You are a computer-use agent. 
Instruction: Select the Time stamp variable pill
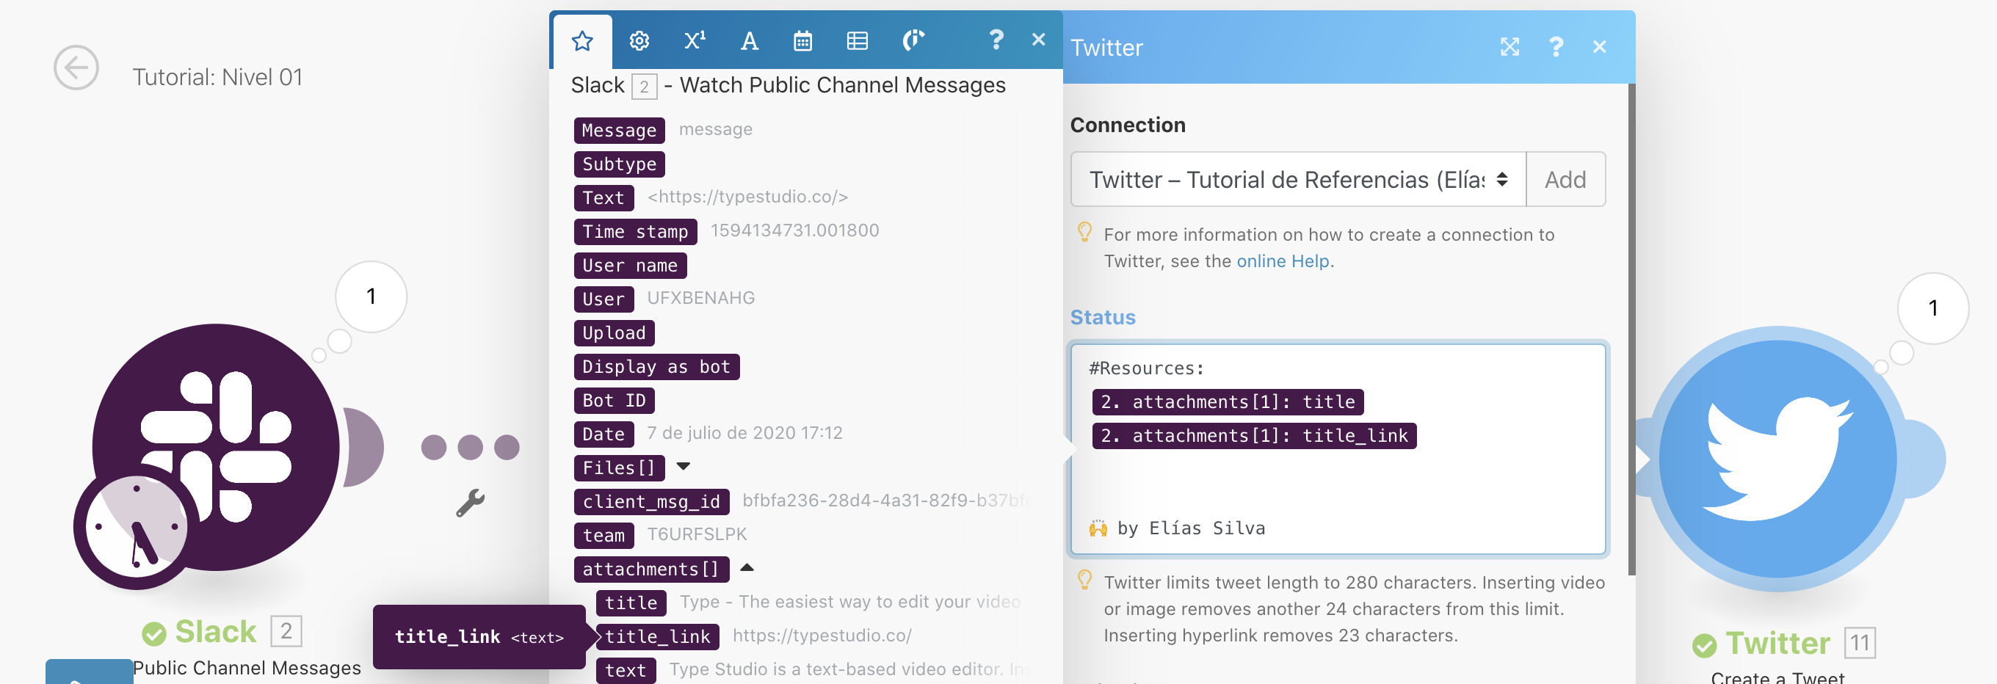coord(635,232)
